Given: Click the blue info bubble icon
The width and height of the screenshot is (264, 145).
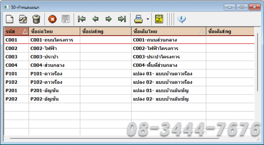Looking at the screenshot, I should [181, 19].
